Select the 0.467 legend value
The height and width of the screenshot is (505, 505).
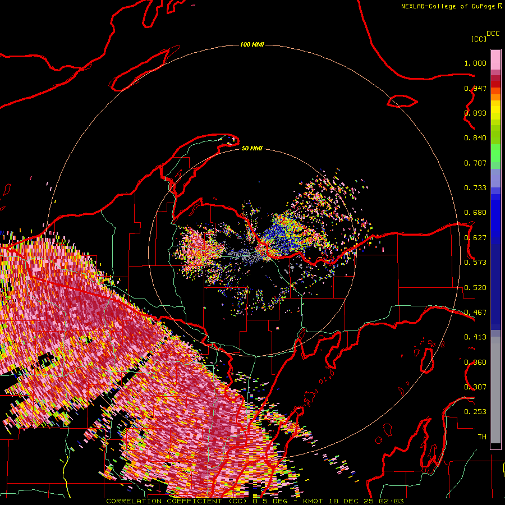475,312
